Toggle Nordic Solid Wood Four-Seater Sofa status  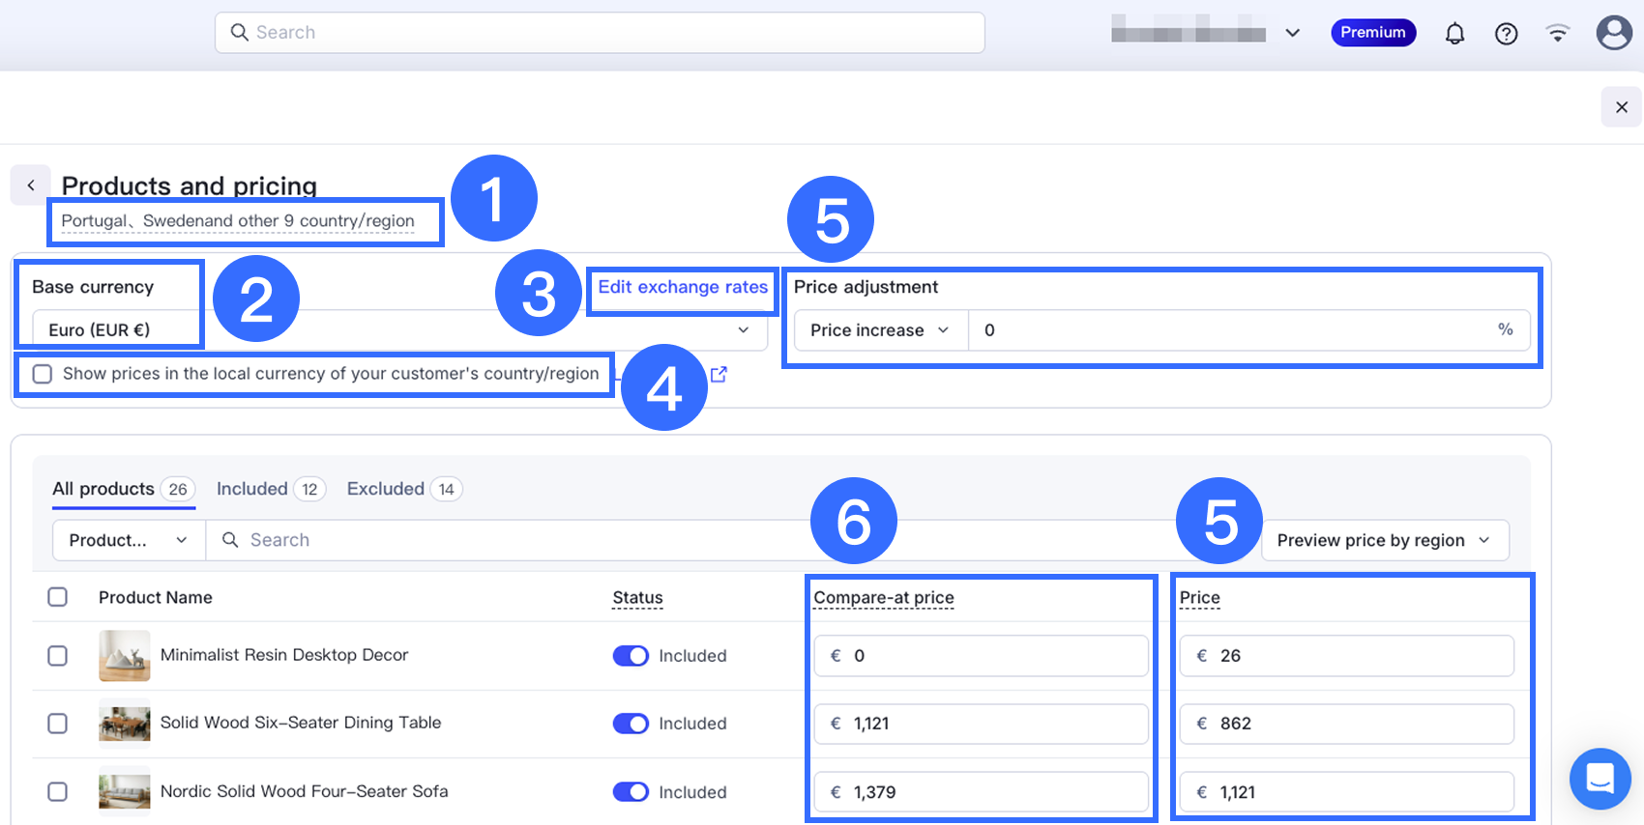click(631, 792)
